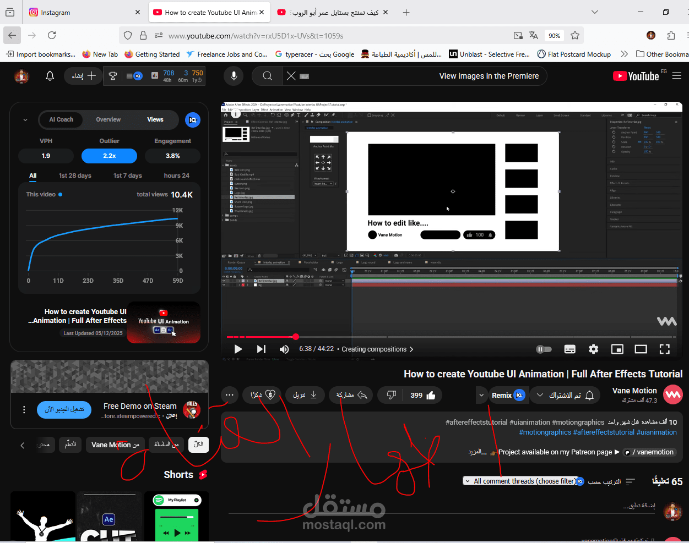Click the #uianimation blue hashtag
This screenshot has width=689, height=543.
point(657,432)
